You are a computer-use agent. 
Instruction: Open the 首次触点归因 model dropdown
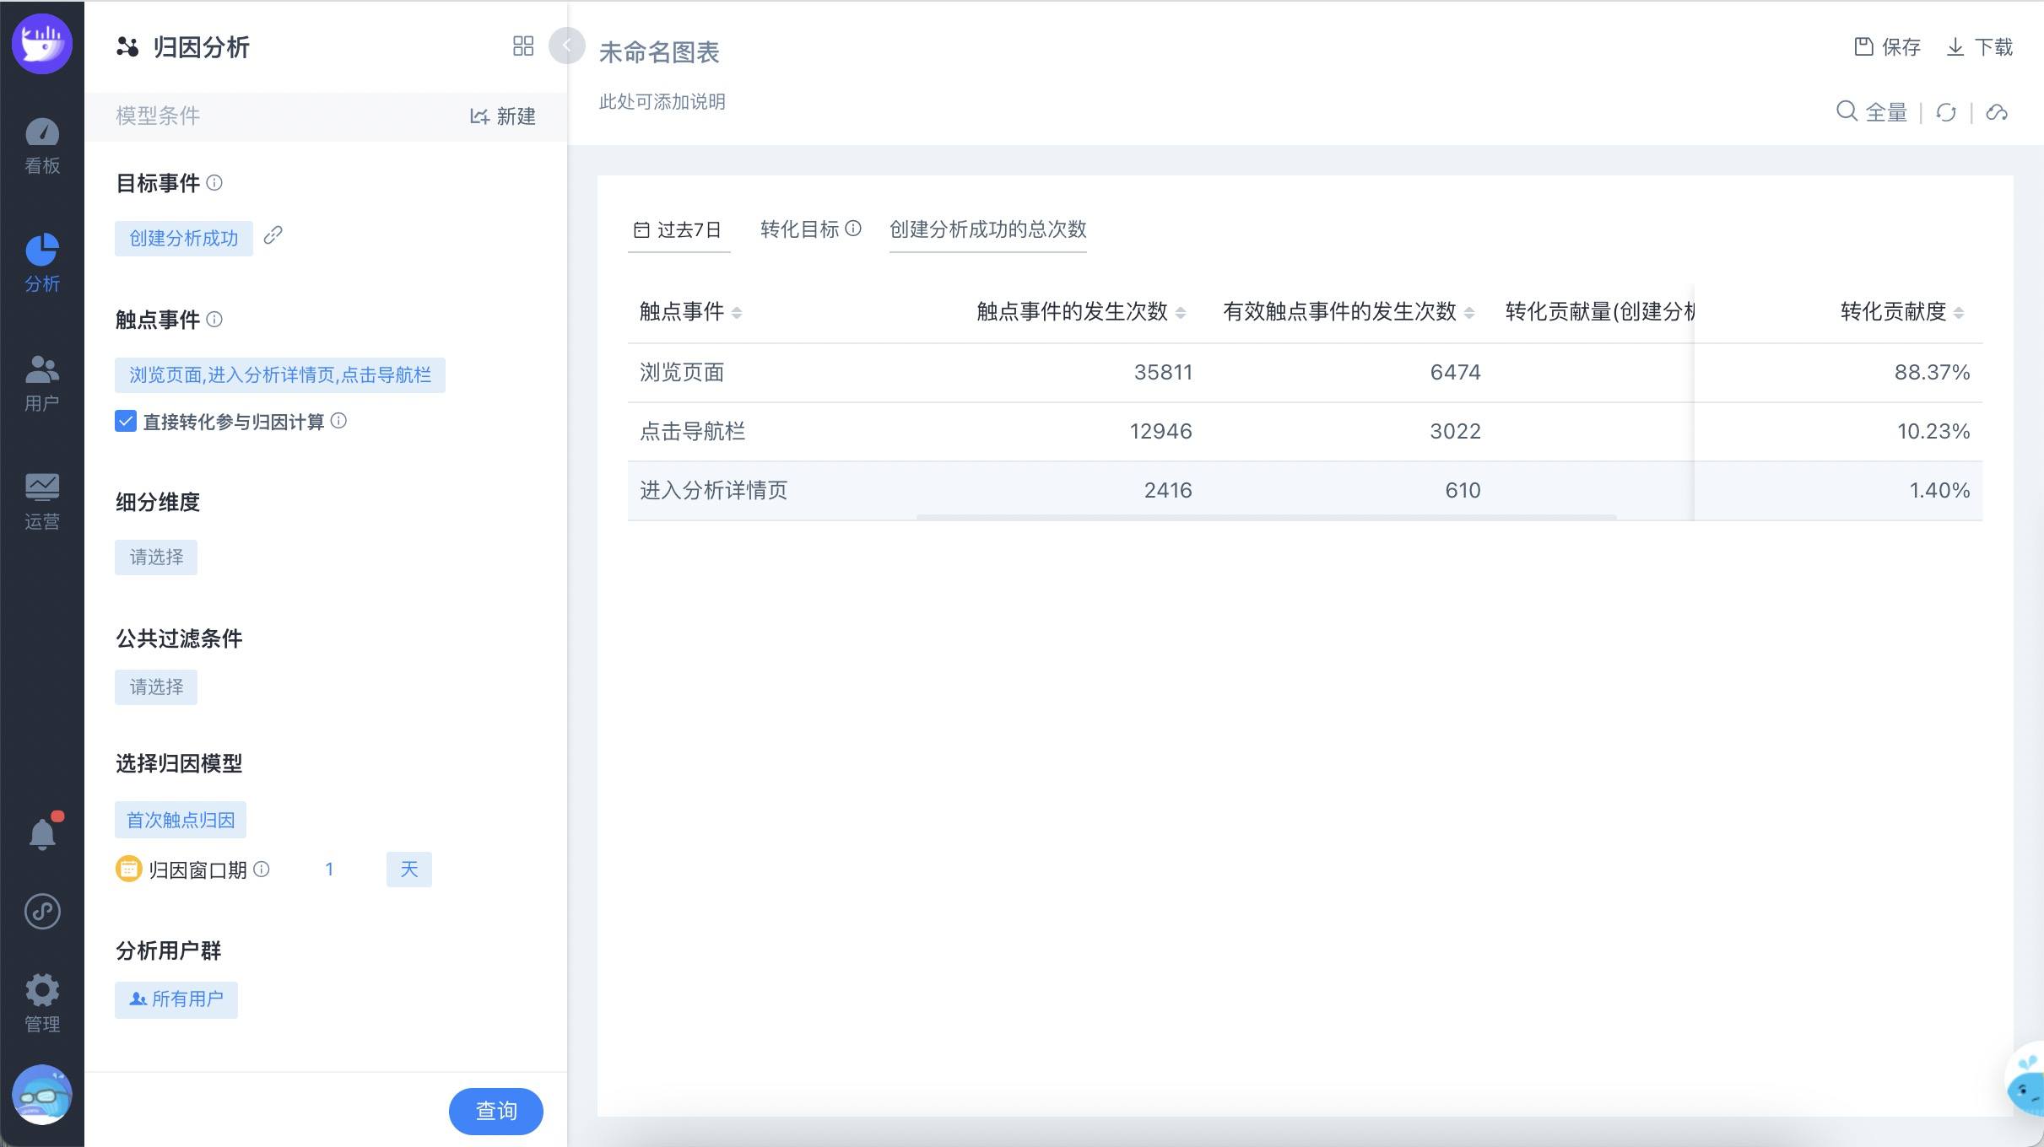(x=181, y=820)
